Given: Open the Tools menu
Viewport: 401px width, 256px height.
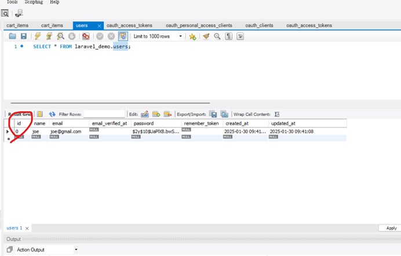Looking at the screenshot, I should point(12,2).
